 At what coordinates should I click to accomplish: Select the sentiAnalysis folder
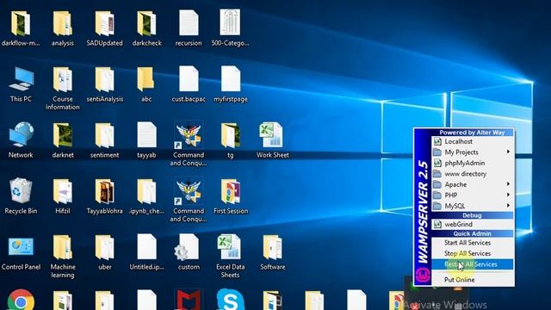click(x=104, y=79)
